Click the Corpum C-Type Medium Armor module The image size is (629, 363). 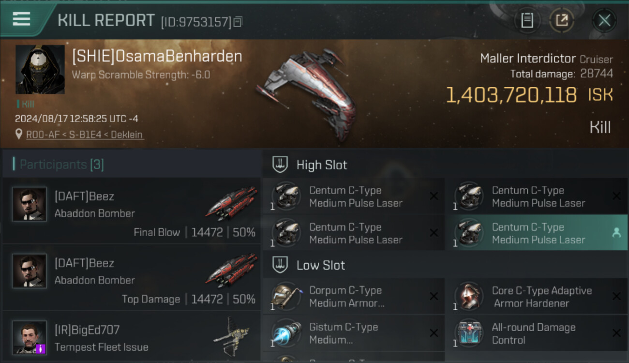(353, 296)
